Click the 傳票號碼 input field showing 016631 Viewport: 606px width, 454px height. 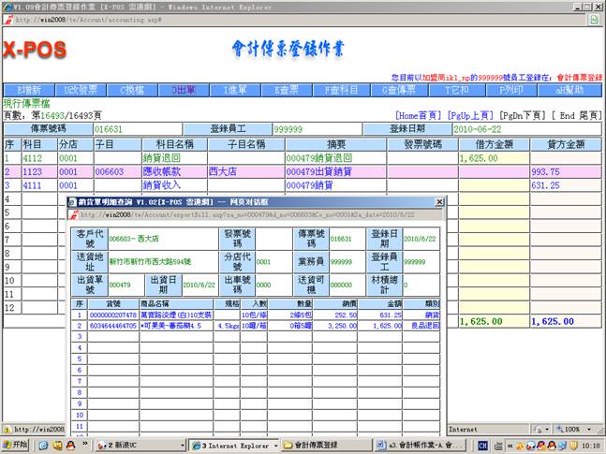137,128
